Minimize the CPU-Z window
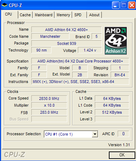The image size is (136, 161). 116,5
